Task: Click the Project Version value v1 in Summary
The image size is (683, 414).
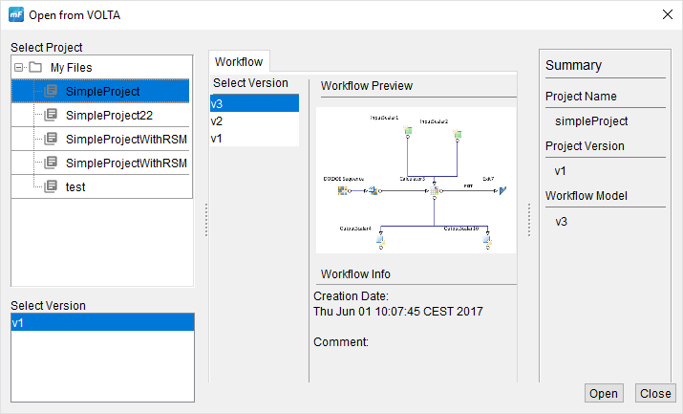Action: [560, 171]
